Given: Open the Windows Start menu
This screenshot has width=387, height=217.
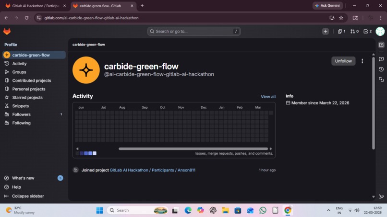Looking at the screenshot, I should [x=100, y=210].
